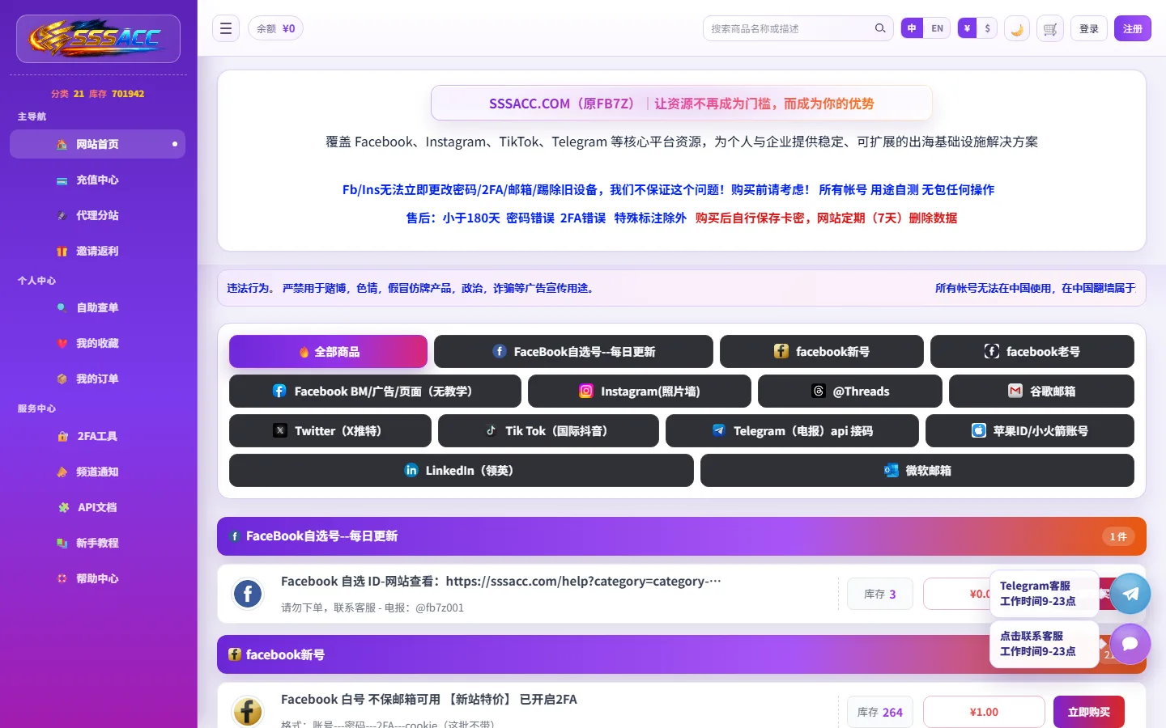Select LinkedIn (领英) category tab
Viewport: 1166px width, 728px height.
coord(462,471)
